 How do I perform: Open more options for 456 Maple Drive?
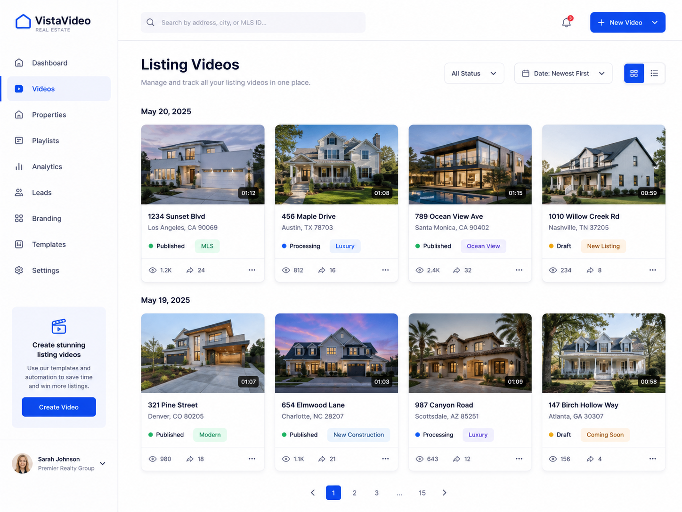(385, 270)
